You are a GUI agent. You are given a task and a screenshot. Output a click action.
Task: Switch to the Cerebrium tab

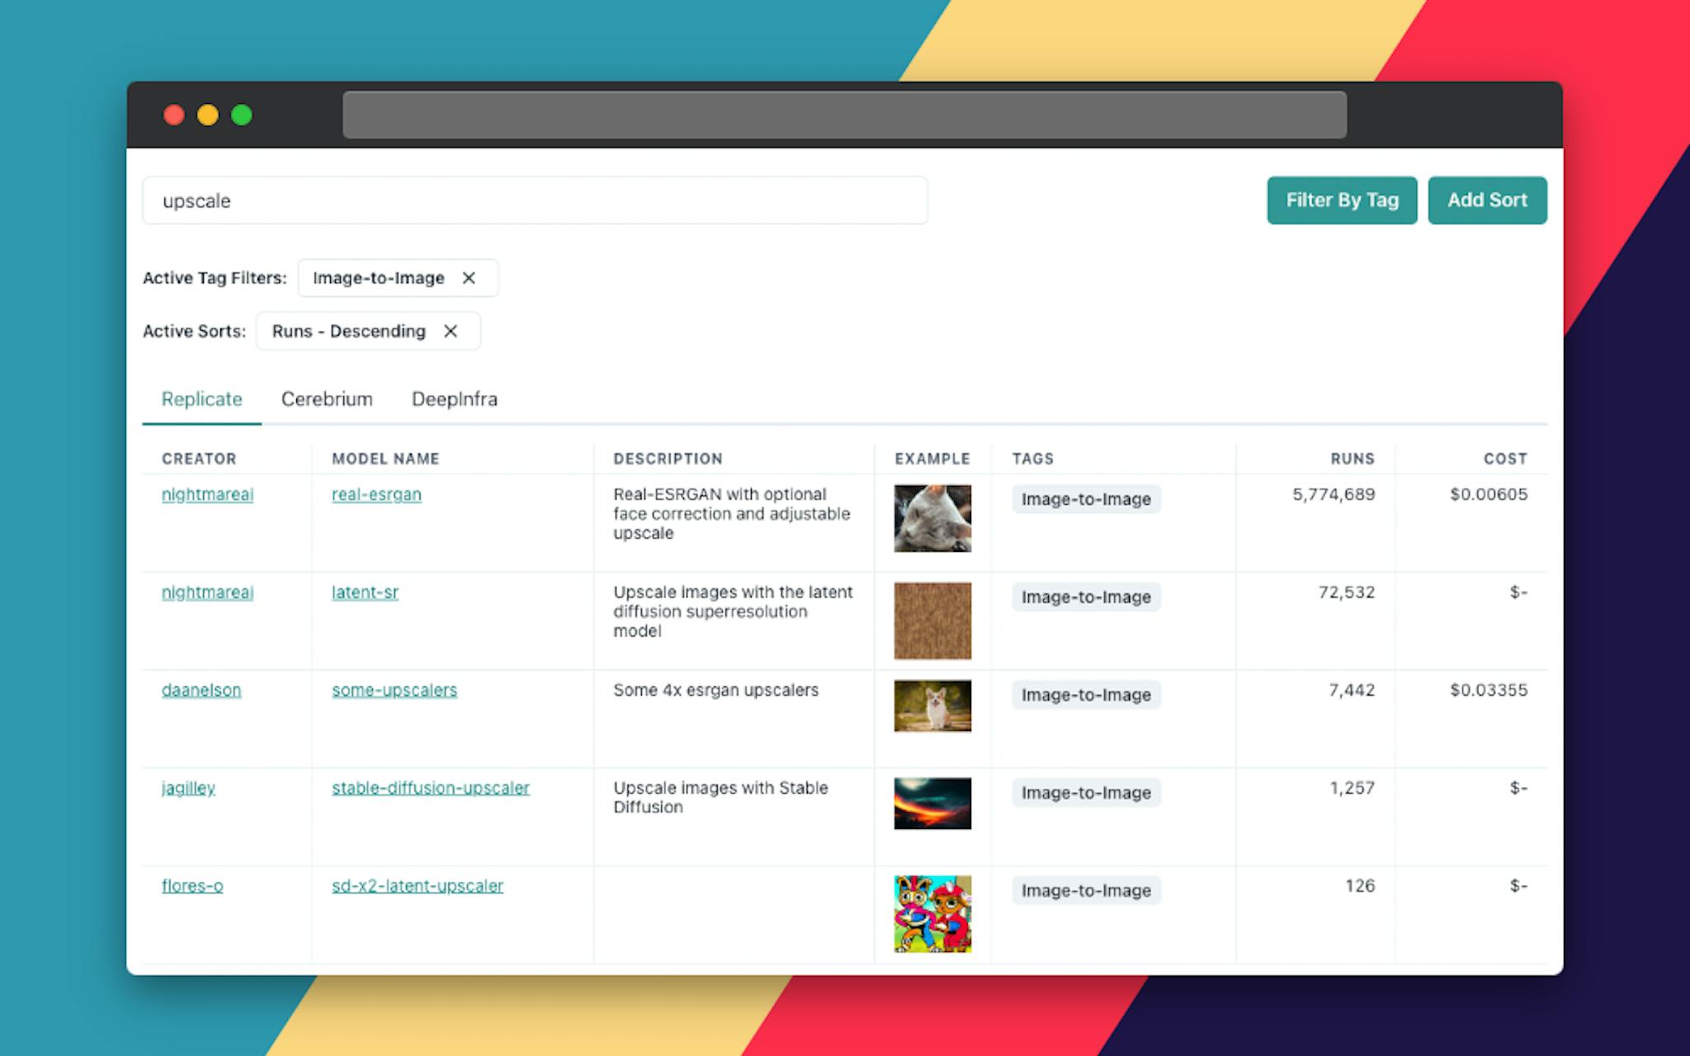coord(327,399)
